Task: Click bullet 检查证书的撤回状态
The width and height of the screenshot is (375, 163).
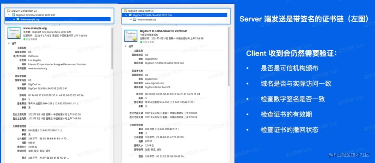Action: coord(290,130)
